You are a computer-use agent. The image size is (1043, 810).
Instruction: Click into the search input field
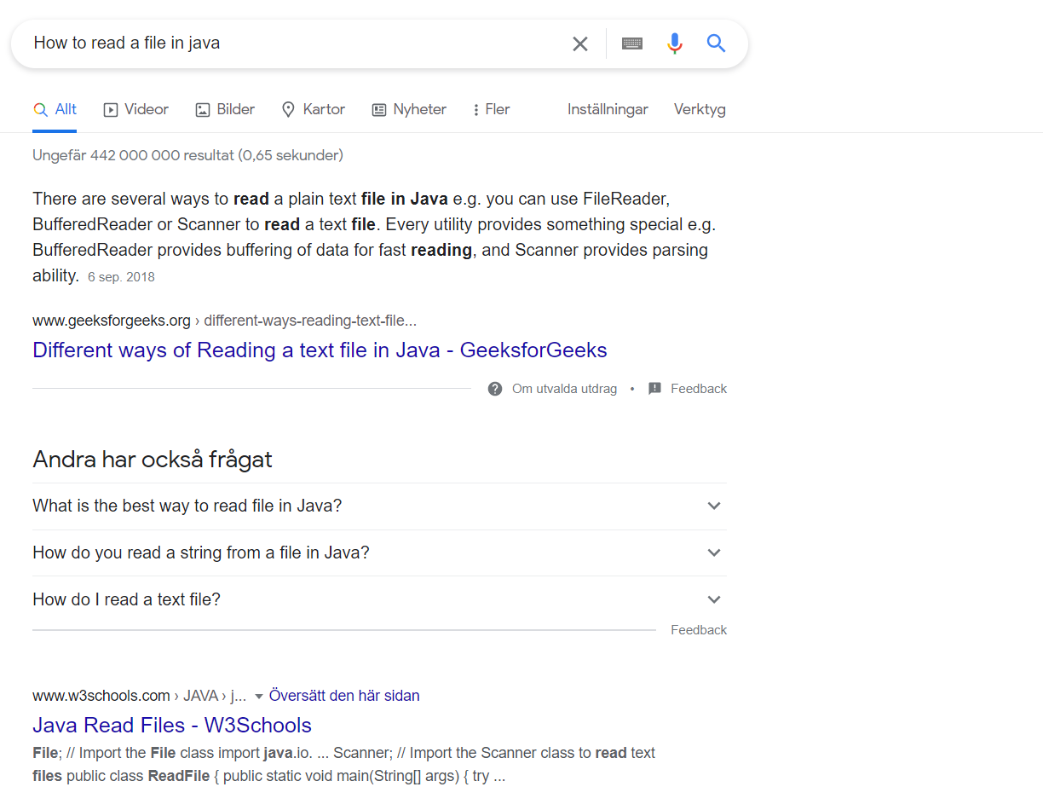click(294, 43)
